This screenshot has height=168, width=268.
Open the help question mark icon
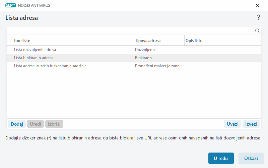click(x=258, y=17)
